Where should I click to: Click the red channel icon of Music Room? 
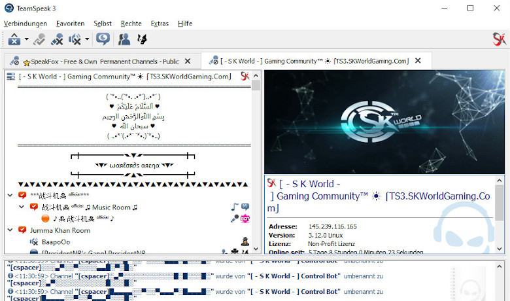34,207
